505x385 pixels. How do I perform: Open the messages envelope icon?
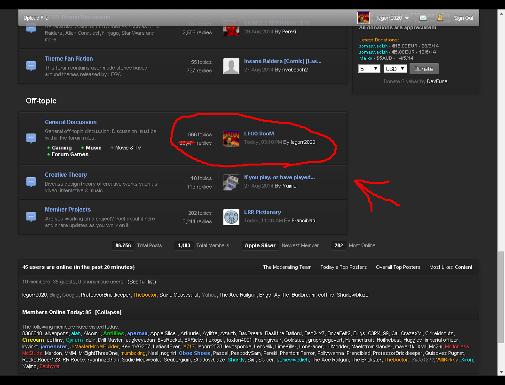pos(423,18)
